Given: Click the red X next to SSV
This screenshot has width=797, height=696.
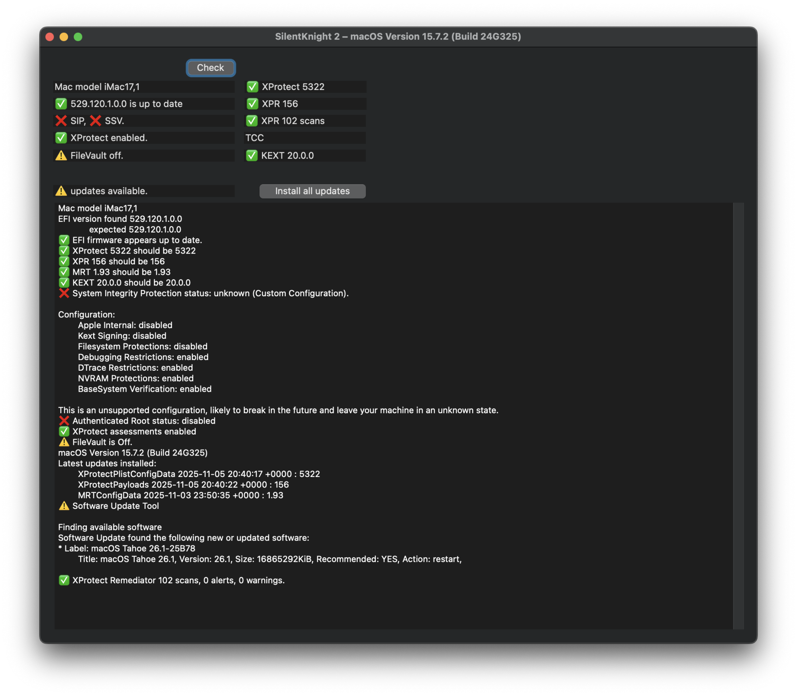Looking at the screenshot, I should (95, 121).
